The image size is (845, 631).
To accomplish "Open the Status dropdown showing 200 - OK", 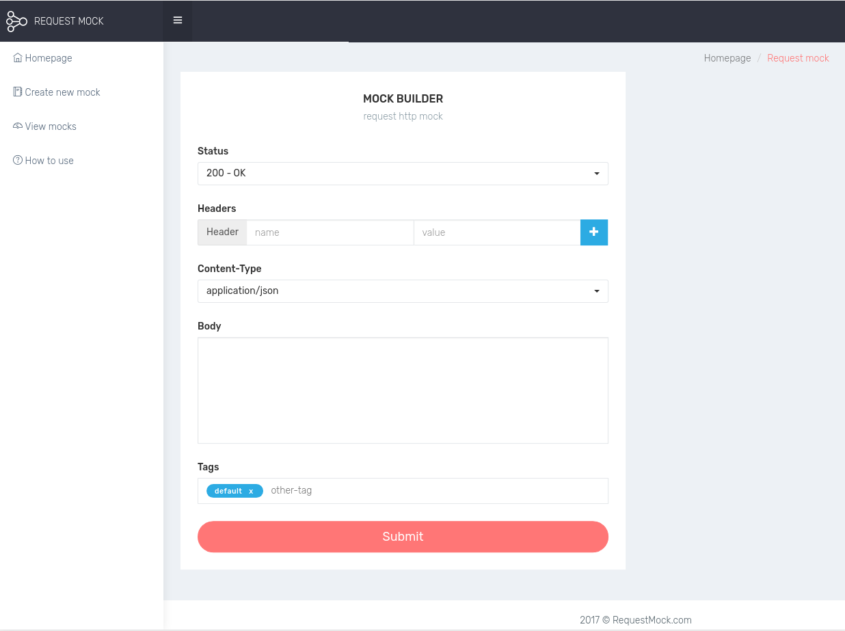I will 403,174.
